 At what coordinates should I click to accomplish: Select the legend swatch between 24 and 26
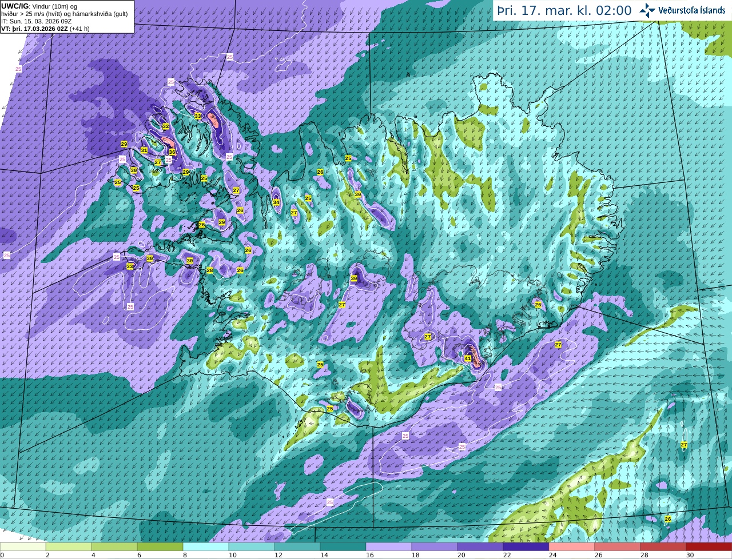tap(572, 546)
